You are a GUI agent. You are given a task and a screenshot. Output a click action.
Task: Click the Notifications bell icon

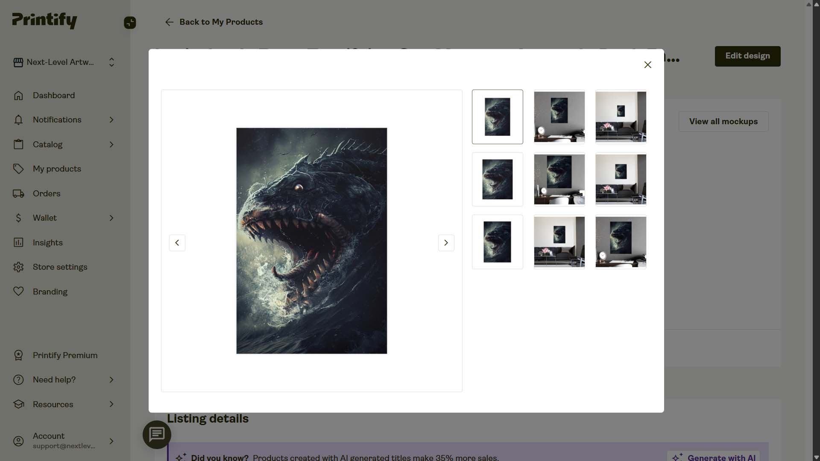18,120
